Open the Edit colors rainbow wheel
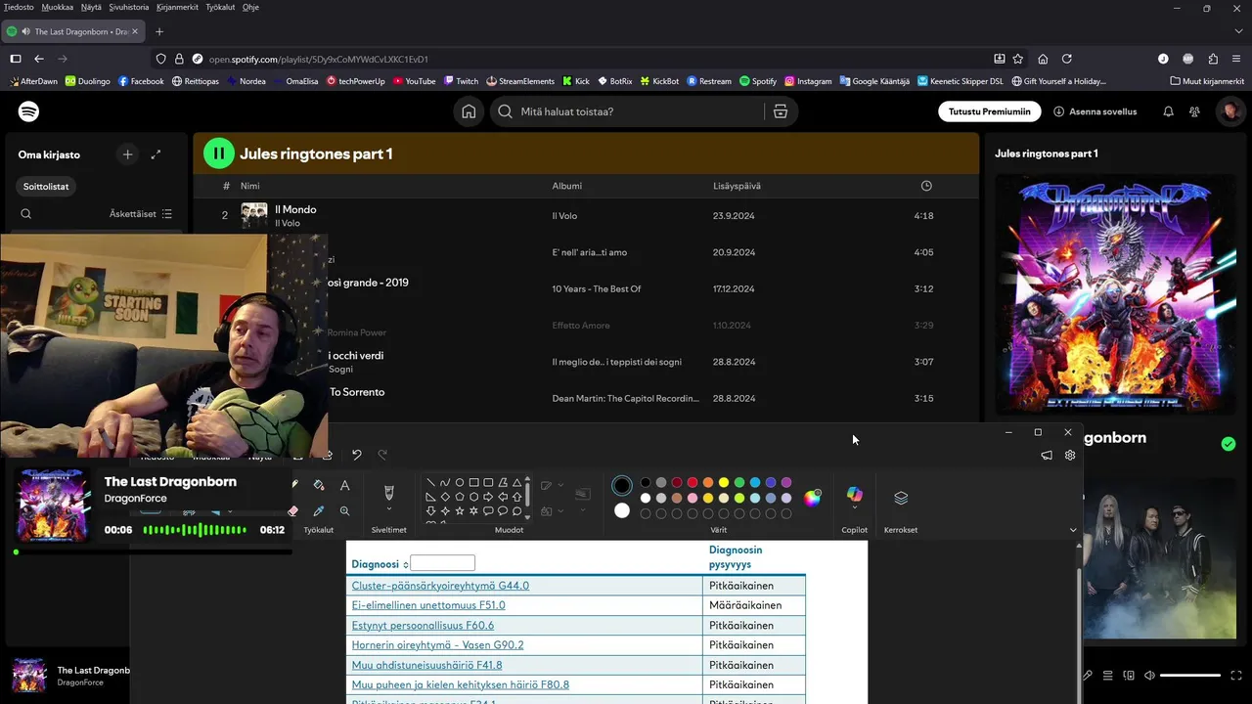 [x=813, y=498]
